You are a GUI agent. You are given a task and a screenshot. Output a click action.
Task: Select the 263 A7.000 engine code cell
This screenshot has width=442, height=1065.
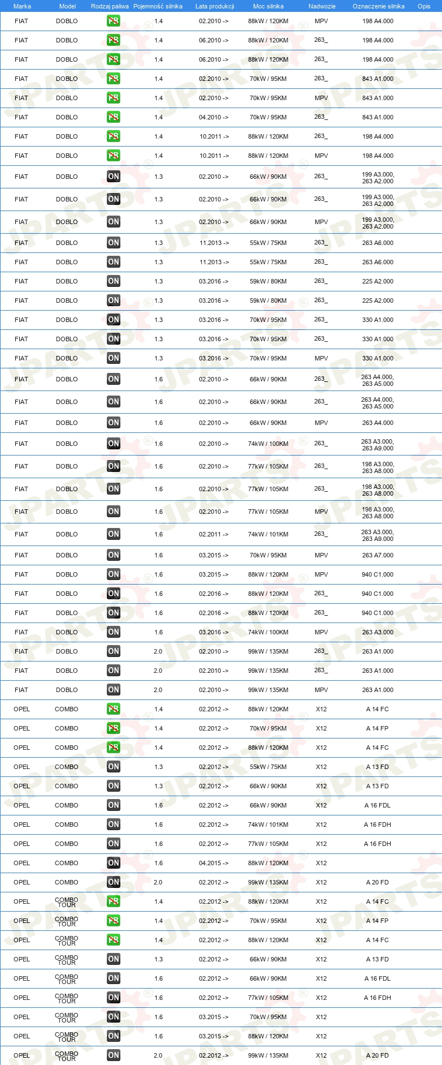coord(378,555)
